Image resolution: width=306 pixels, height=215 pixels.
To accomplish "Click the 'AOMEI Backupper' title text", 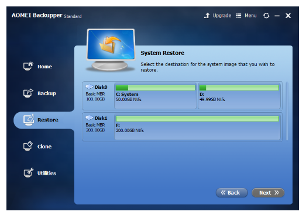I will pyautogui.click(x=37, y=15).
